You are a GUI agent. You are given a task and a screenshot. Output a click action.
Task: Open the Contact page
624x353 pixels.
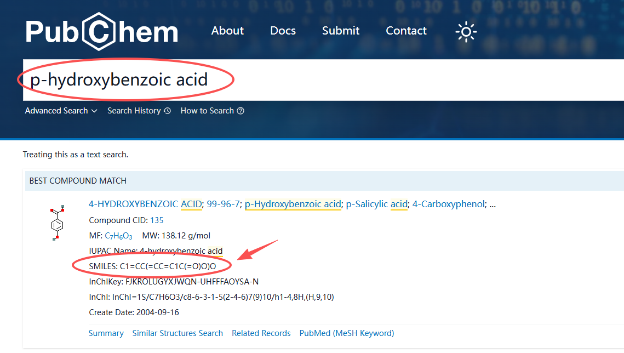pyautogui.click(x=406, y=31)
